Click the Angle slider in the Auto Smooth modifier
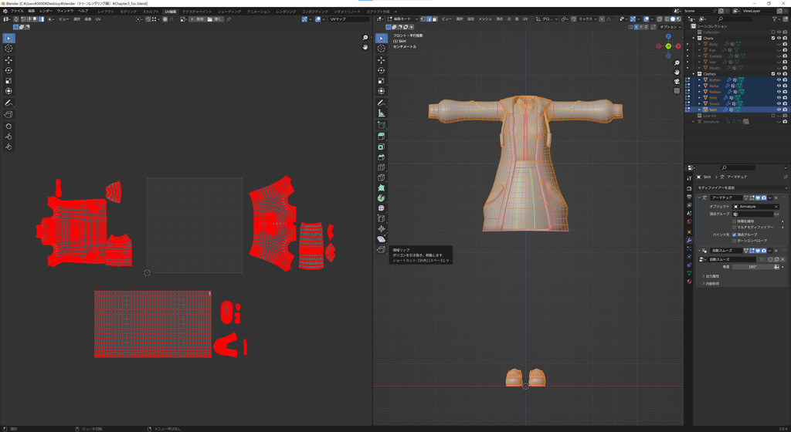Screen dimensions: 791x432 point(752,267)
